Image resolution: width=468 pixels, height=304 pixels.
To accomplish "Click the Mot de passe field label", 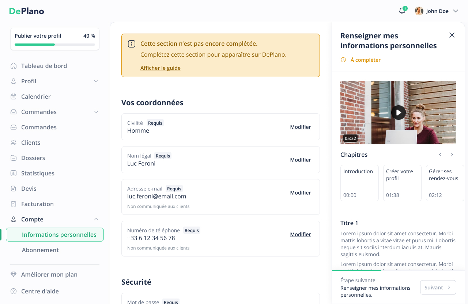I will click(x=143, y=302).
